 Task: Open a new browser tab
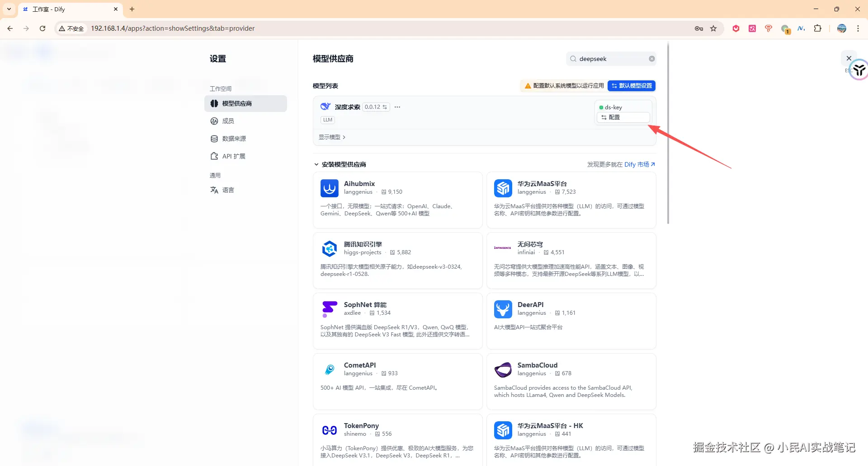[x=132, y=9]
